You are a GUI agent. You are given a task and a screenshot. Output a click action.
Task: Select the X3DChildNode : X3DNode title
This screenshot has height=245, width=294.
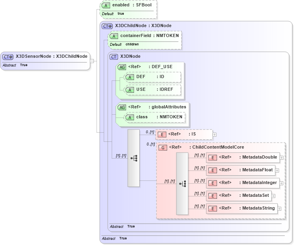tap(143, 25)
